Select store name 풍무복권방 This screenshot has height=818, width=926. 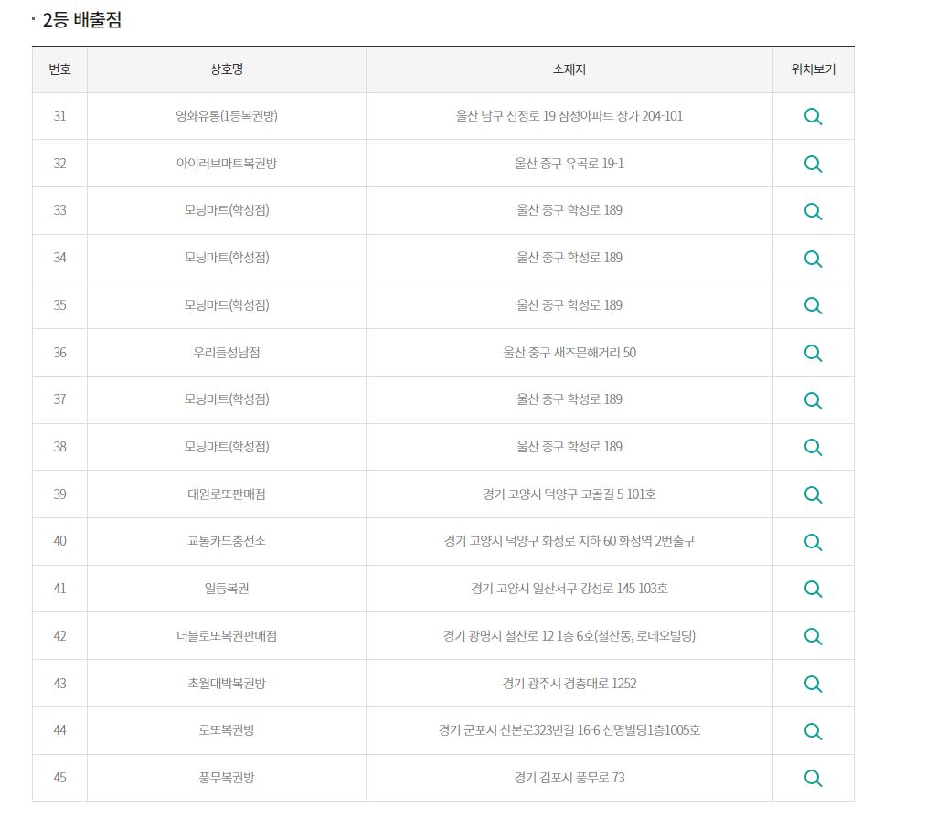(x=226, y=777)
